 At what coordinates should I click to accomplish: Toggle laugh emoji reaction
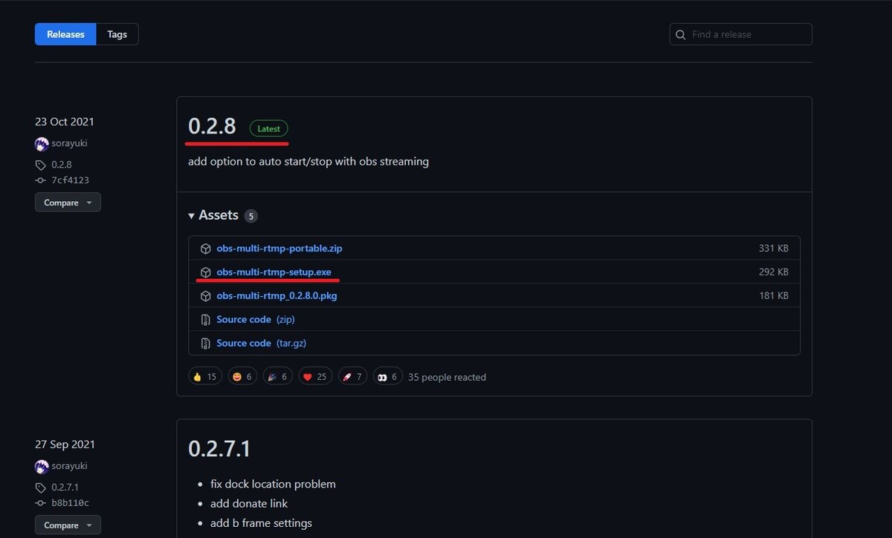(x=242, y=377)
